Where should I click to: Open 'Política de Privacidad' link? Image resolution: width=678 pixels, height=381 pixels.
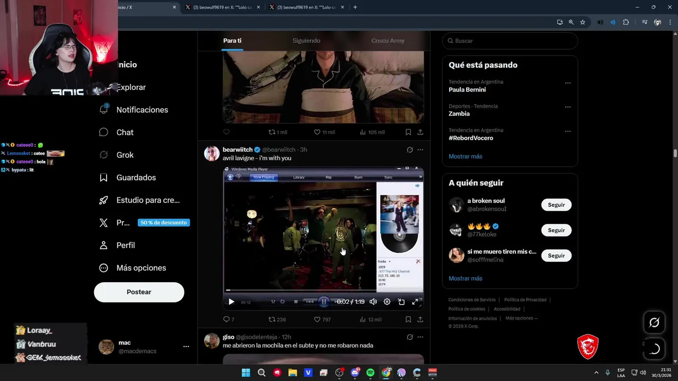(525, 300)
